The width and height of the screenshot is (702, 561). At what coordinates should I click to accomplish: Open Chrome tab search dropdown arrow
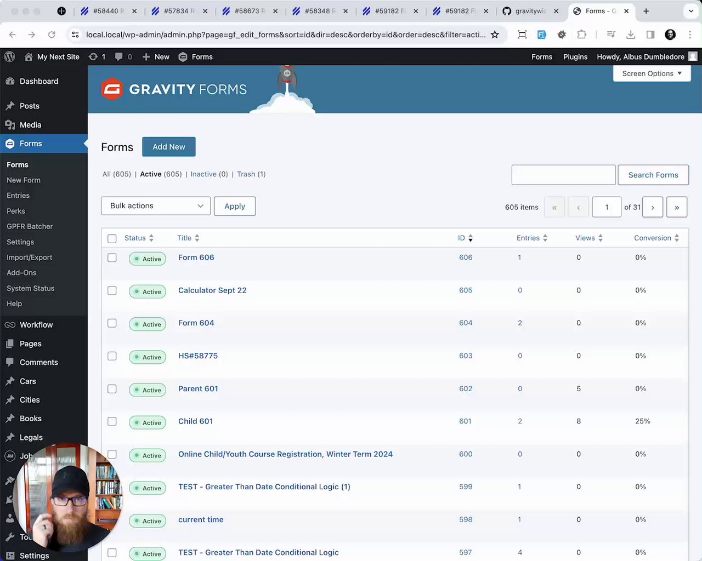coord(691,11)
